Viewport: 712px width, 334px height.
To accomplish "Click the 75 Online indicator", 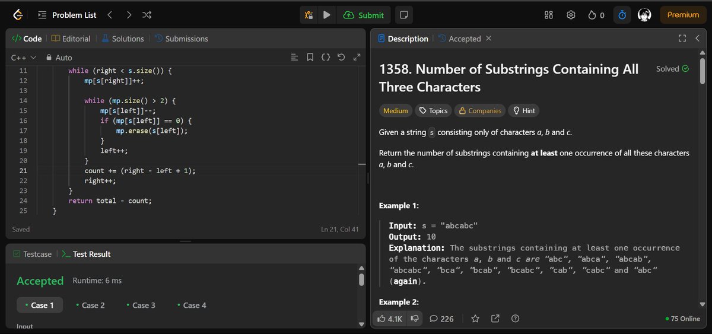I will pyautogui.click(x=683, y=319).
